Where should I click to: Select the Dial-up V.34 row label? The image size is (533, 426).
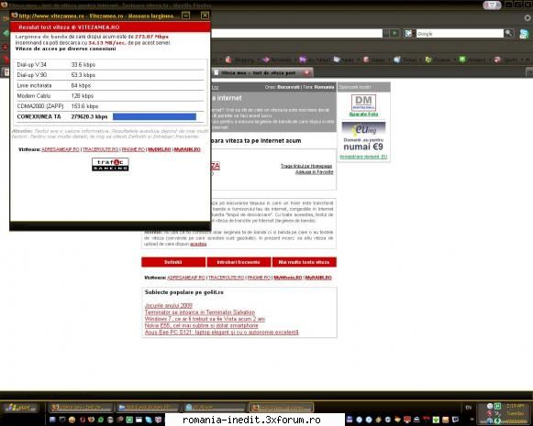[x=31, y=64]
